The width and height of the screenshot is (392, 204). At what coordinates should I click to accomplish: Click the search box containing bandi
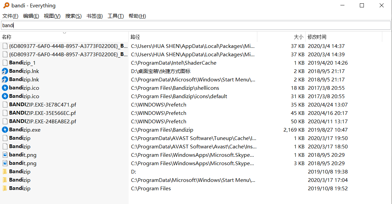pos(196,25)
